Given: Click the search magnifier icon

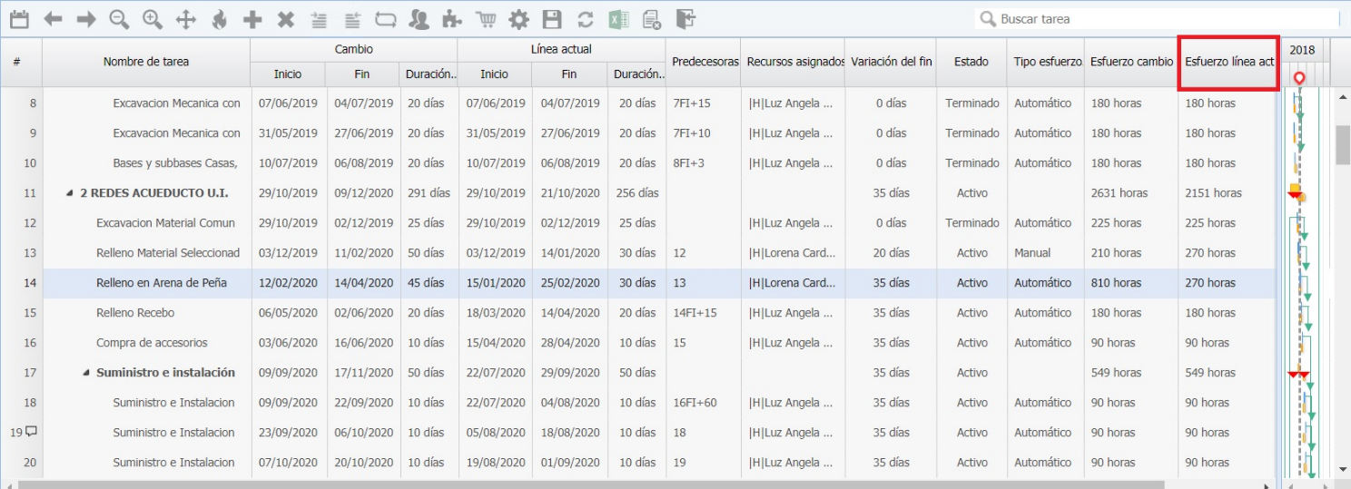Looking at the screenshot, I should pyautogui.click(x=988, y=18).
